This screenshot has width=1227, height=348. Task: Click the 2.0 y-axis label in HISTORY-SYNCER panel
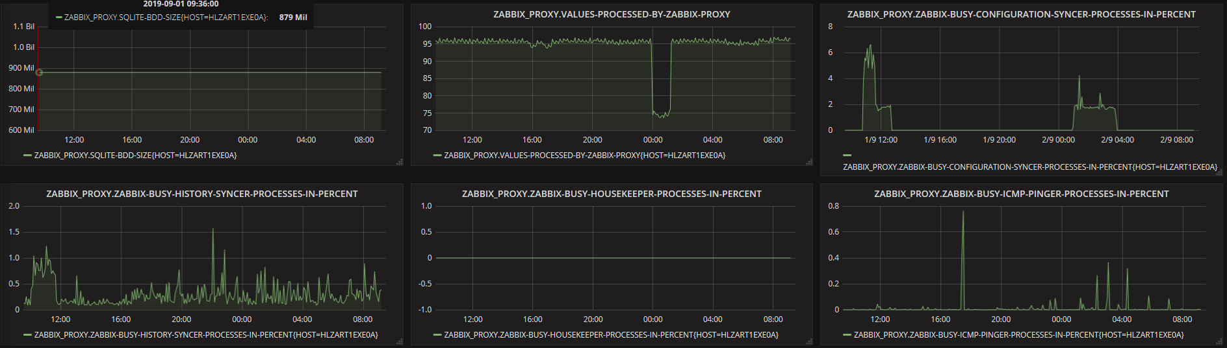tap(14, 206)
